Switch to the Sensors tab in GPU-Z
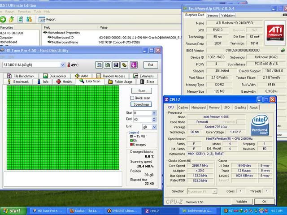The height and width of the screenshot is (215, 287). pyautogui.click(x=213, y=15)
